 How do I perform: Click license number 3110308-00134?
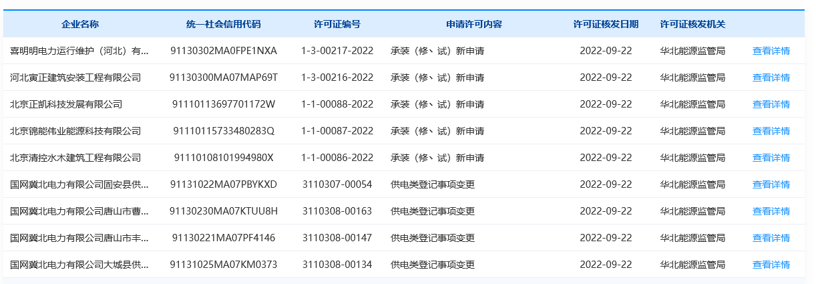click(337, 265)
